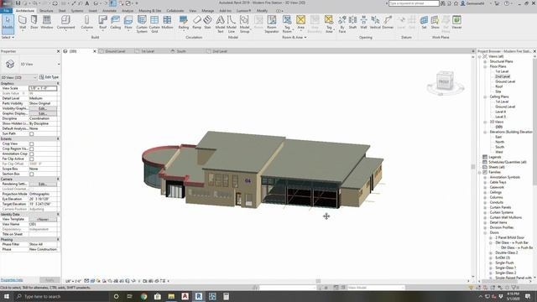Select the Floor tool
This screenshot has height=302, width=537.
(x=128, y=23)
